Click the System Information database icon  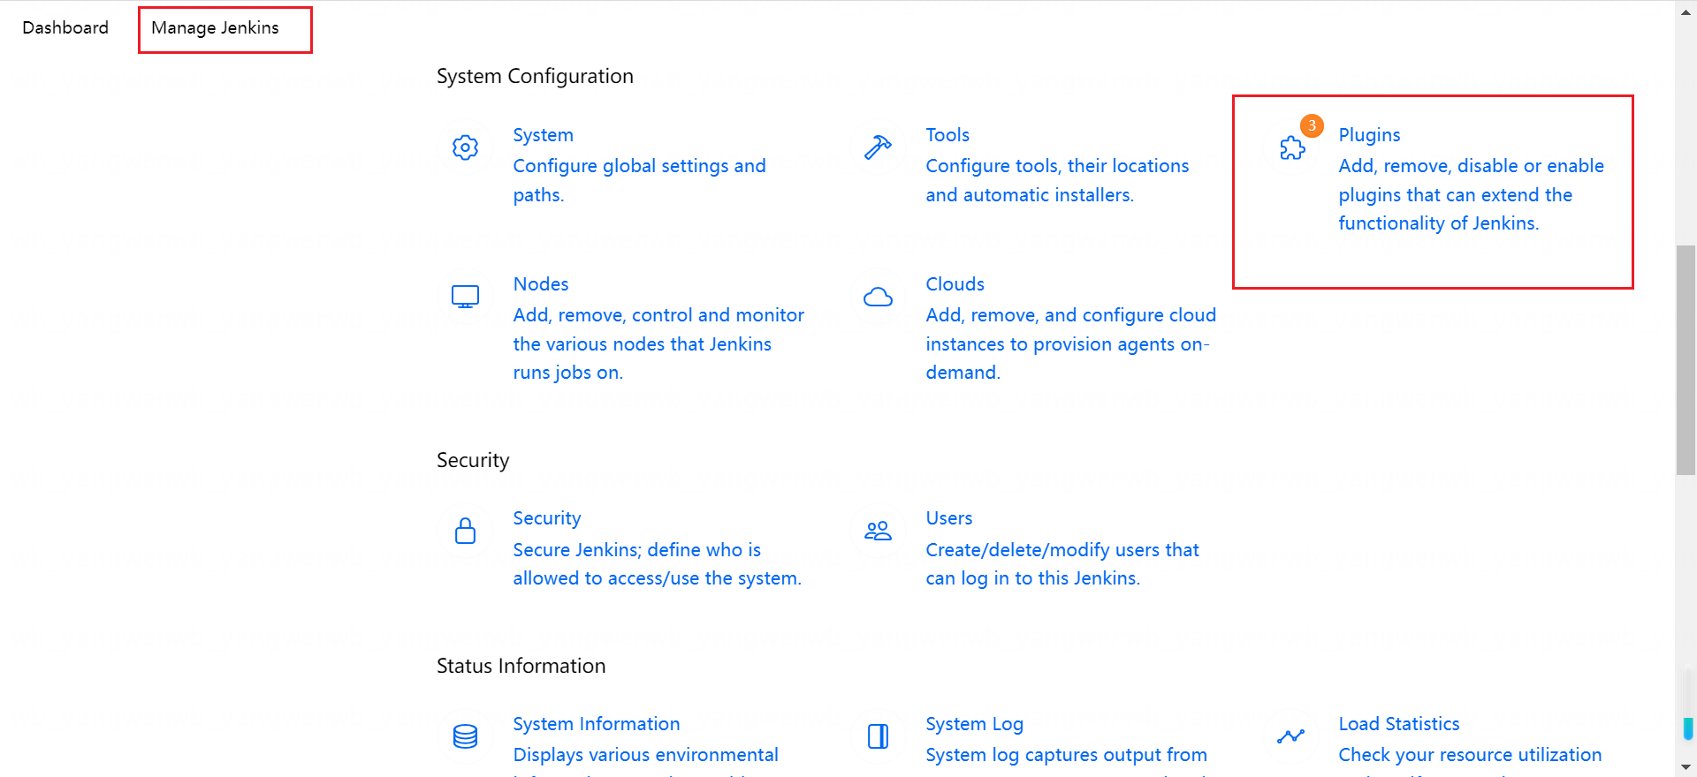[x=465, y=736]
